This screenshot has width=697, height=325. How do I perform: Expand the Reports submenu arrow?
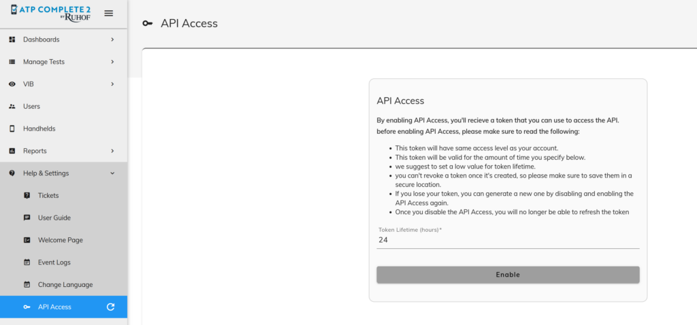pyautogui.click(x=112, y=151)
